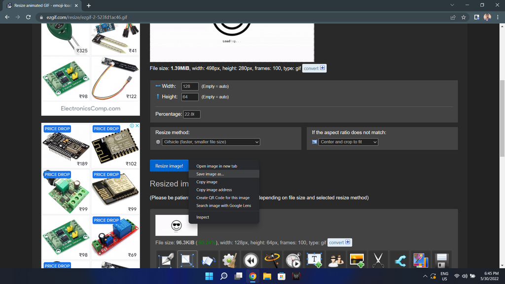Open the GIF speed stopwatch icon

[x=293, y=260]
